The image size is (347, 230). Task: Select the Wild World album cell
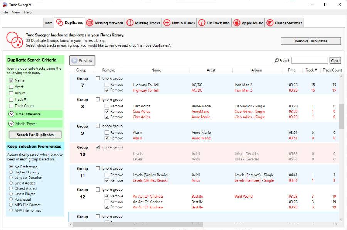pos(243,196)
